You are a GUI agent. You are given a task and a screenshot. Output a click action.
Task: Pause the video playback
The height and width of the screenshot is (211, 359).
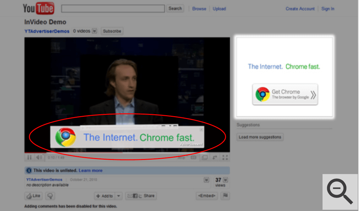30,157
